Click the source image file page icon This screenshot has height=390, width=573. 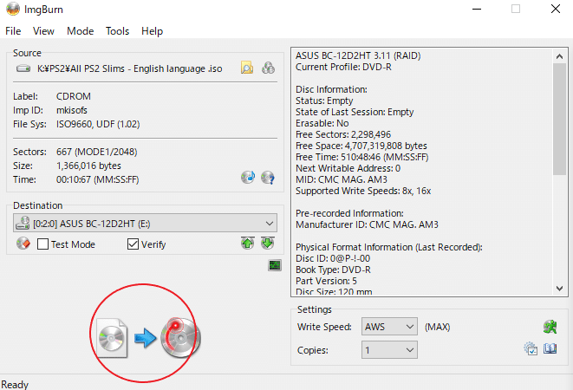(113, 338)
